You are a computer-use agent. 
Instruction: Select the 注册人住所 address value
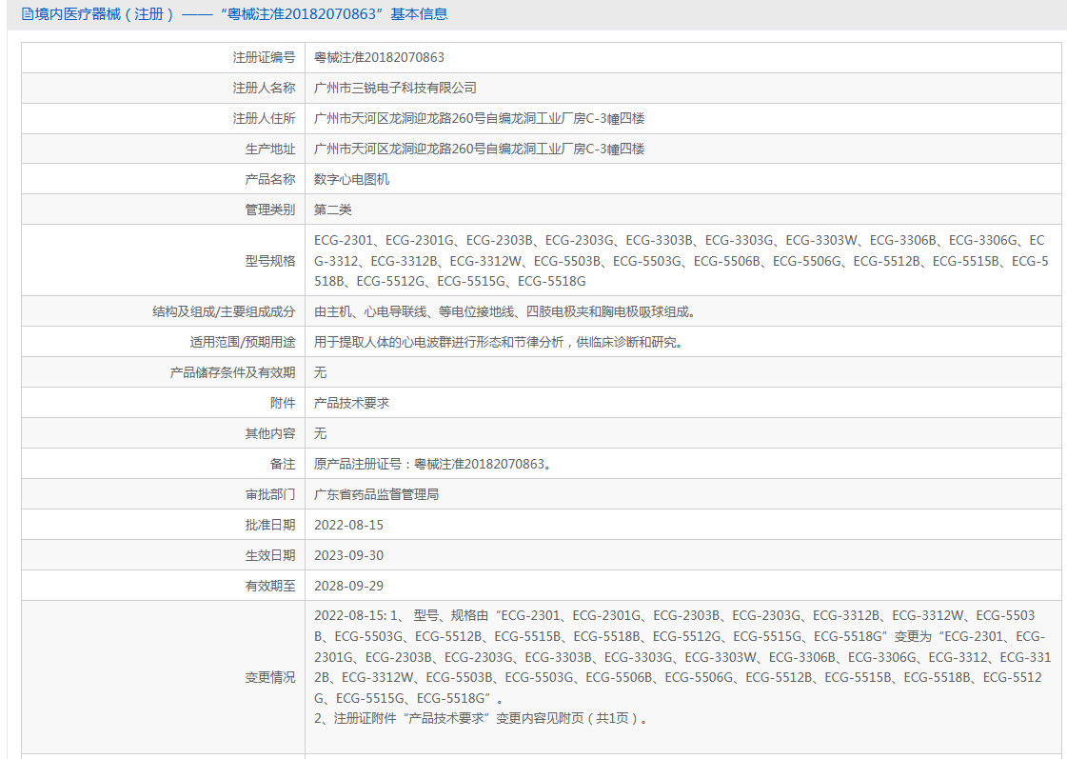point(479,118)
